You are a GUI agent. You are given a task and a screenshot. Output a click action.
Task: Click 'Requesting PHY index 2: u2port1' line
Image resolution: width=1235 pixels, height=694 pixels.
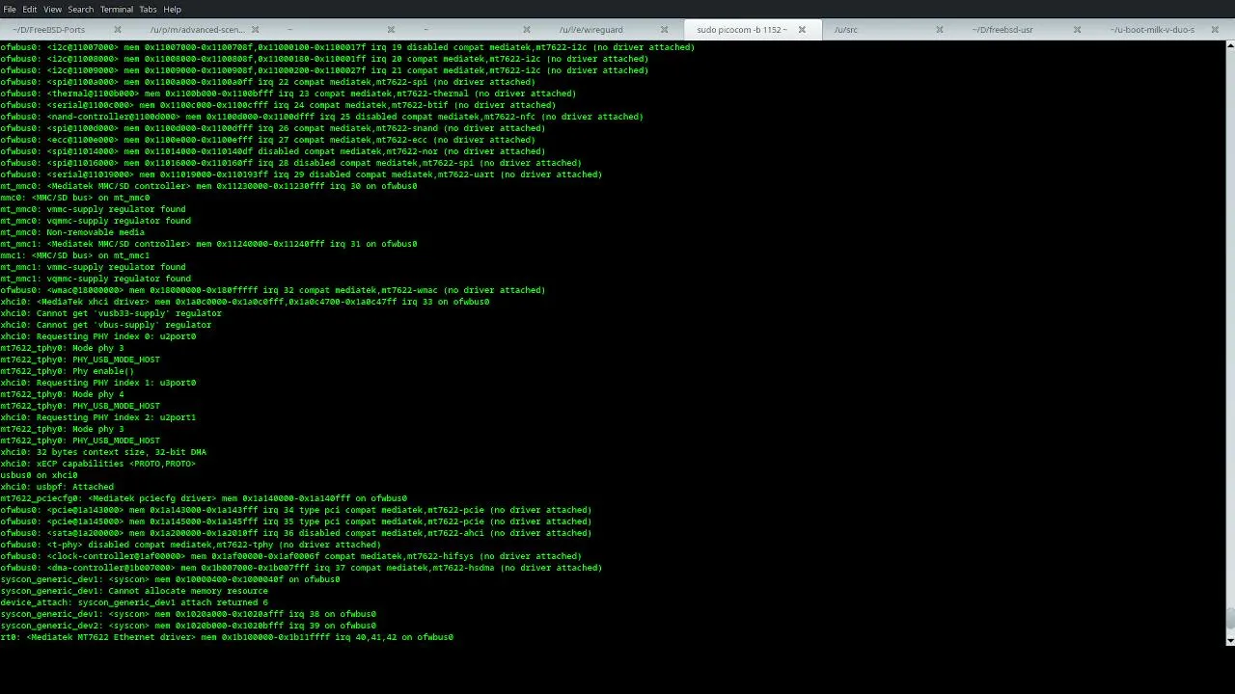pos(98,417)
